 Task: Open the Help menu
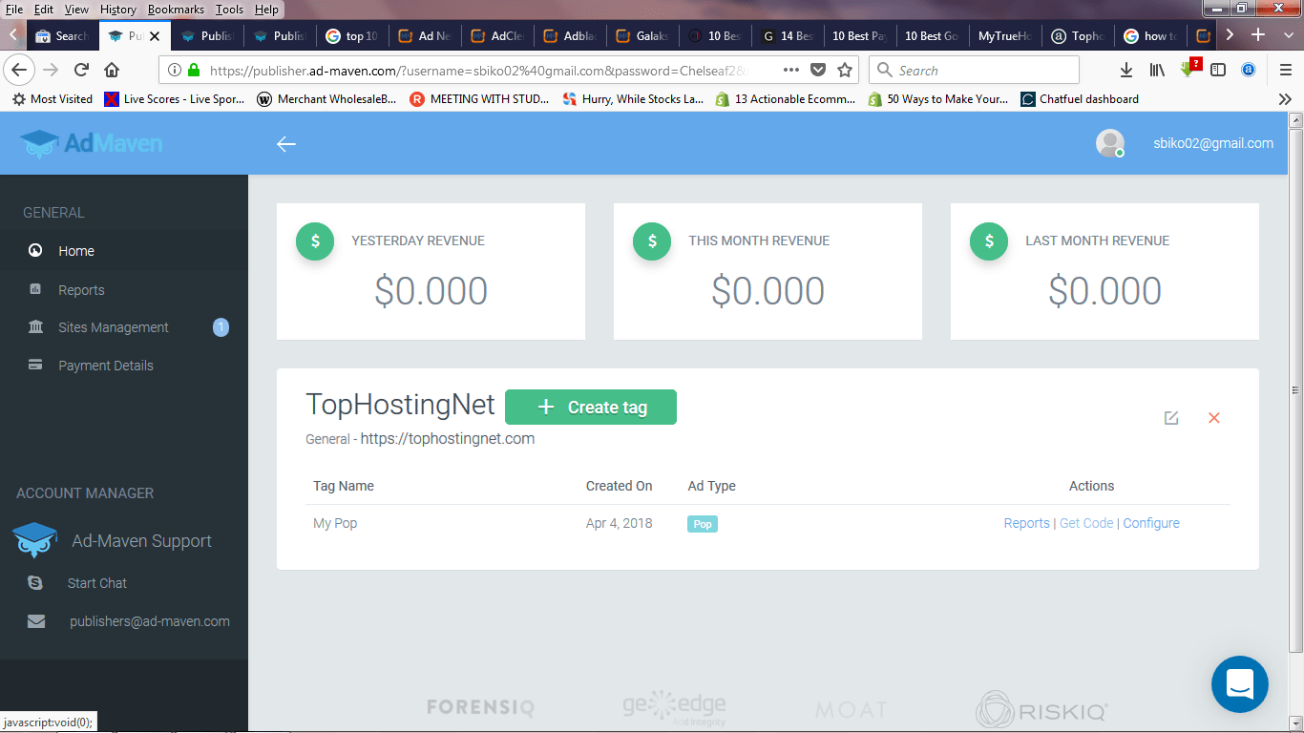(x=266, y=10)
